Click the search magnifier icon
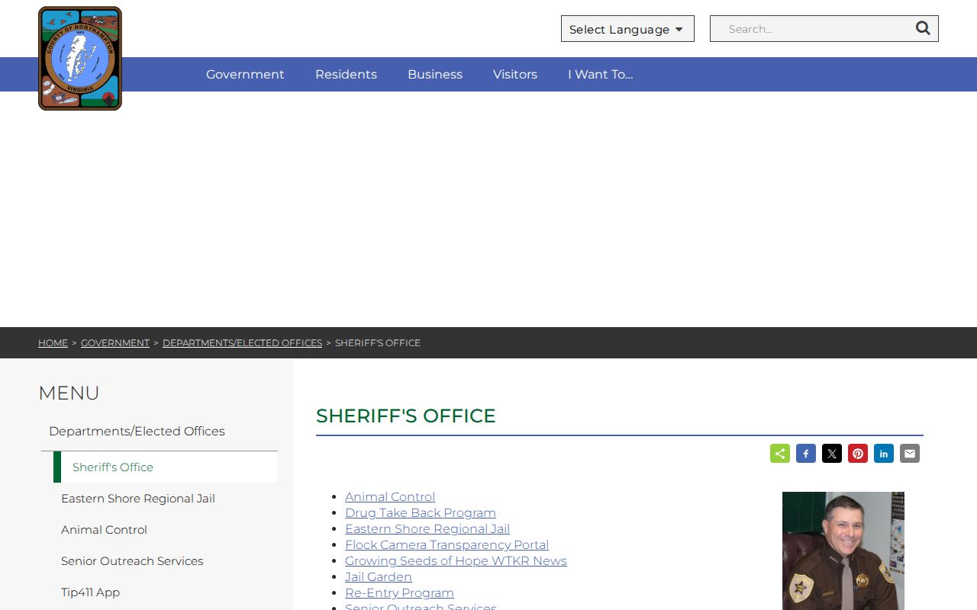977x610 pixels. 923,28
